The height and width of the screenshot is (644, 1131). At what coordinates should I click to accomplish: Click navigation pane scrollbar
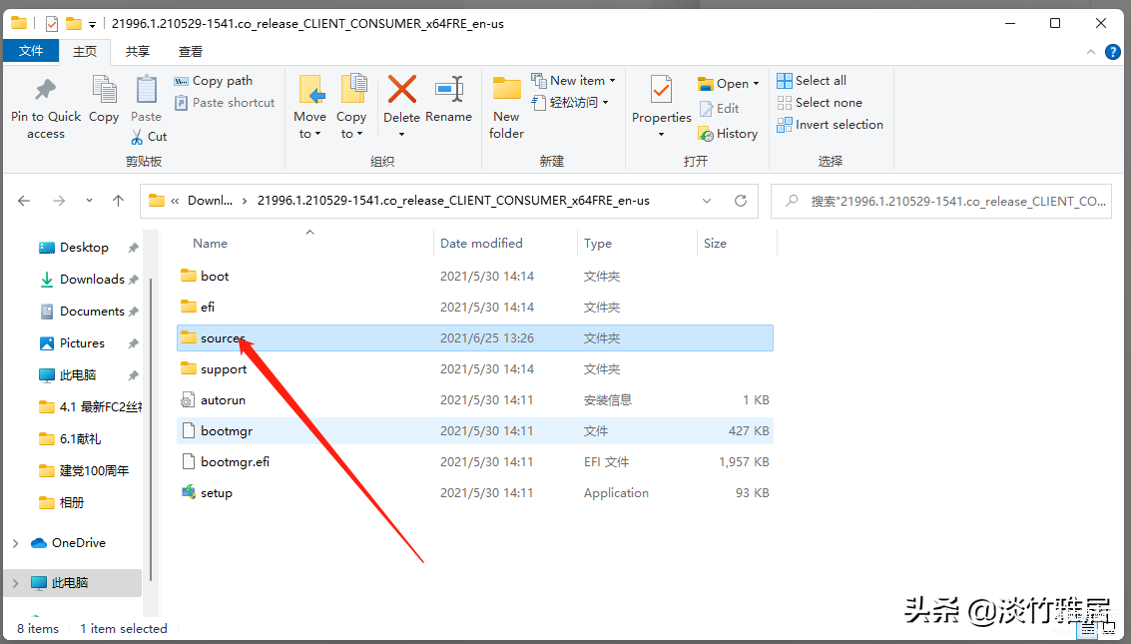tap(151, 429)
